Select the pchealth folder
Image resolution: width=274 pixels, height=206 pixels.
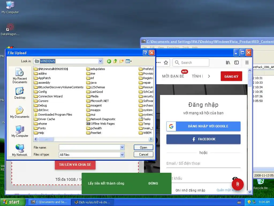point(94,128)
